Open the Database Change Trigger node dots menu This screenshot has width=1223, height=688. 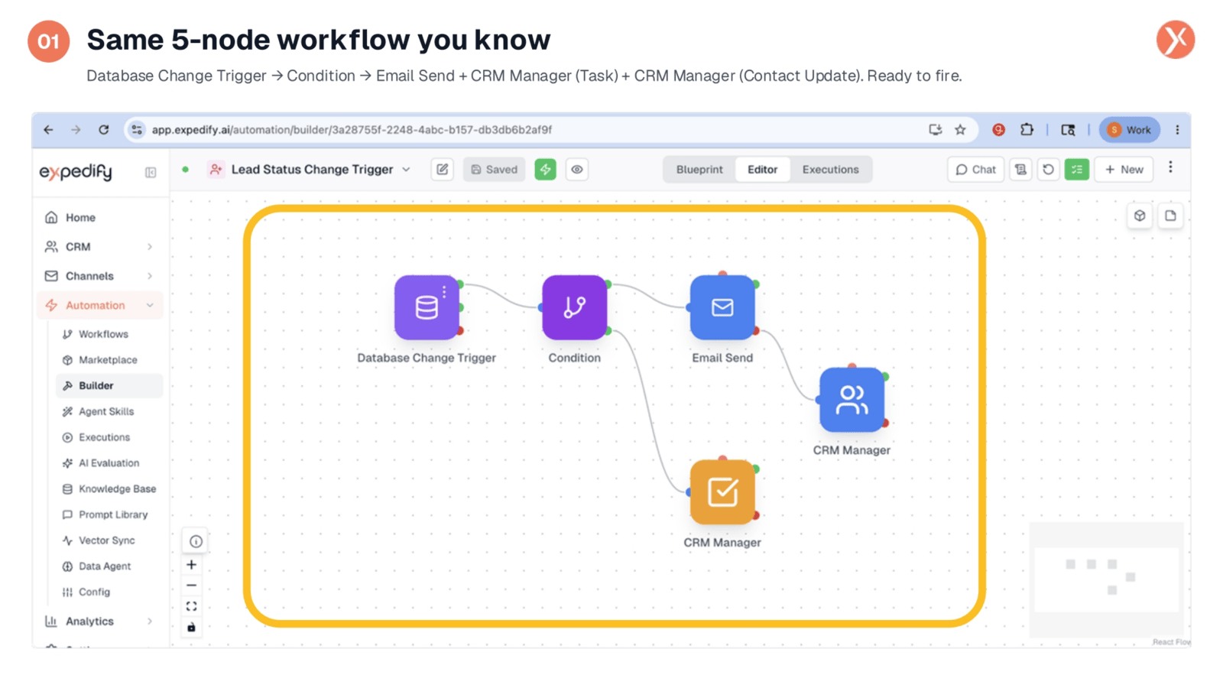[444, 292]
